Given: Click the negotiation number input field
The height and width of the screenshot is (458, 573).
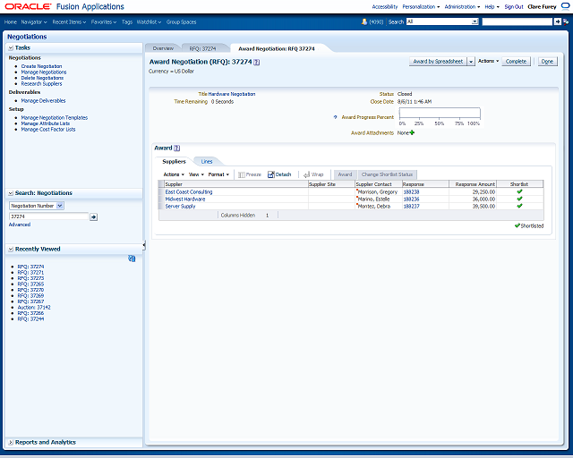Looking at the screenshot, I should (x=48, y=216).
